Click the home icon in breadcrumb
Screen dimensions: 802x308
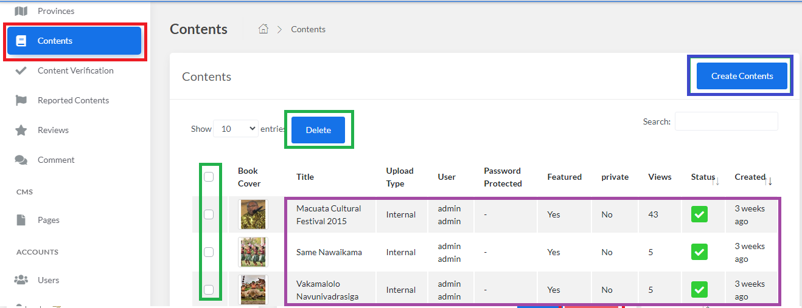[263, 29]
